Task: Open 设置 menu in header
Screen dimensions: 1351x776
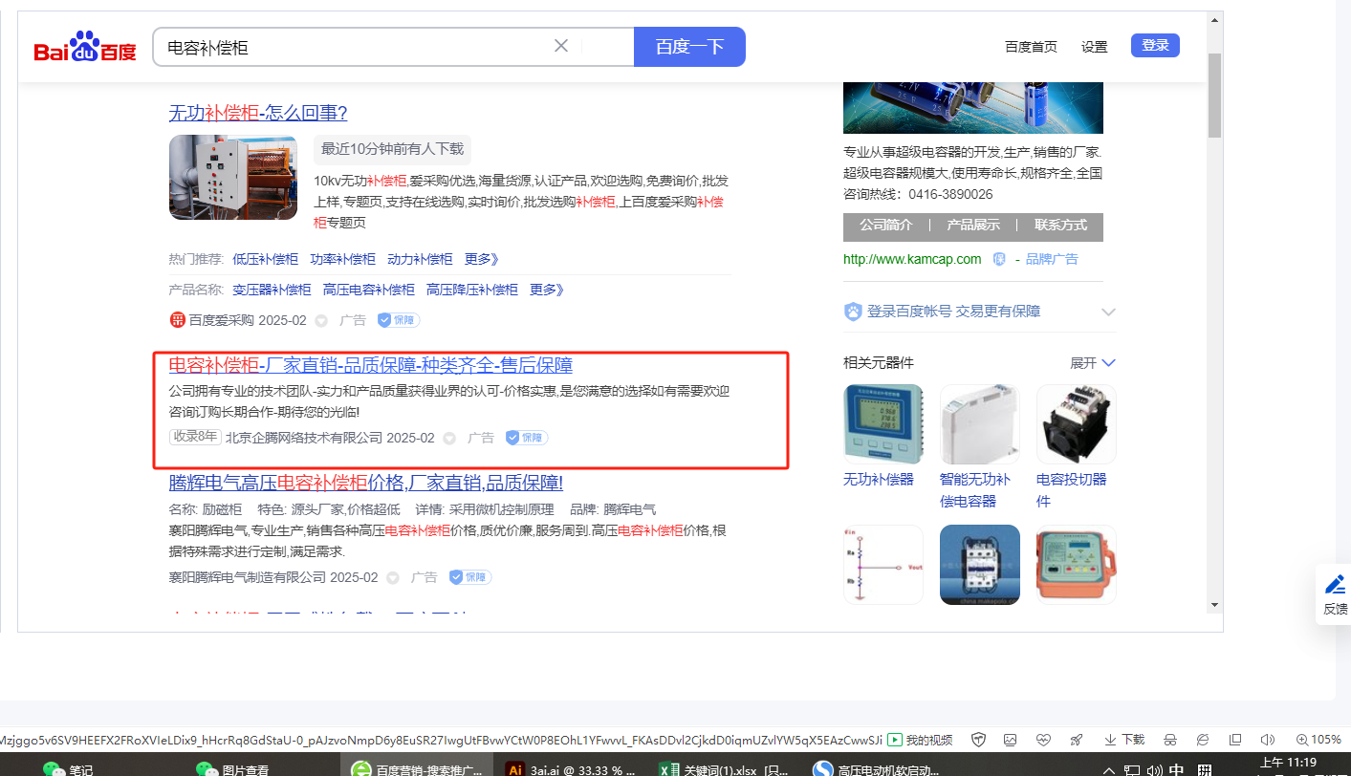Action: (1094, 47)
